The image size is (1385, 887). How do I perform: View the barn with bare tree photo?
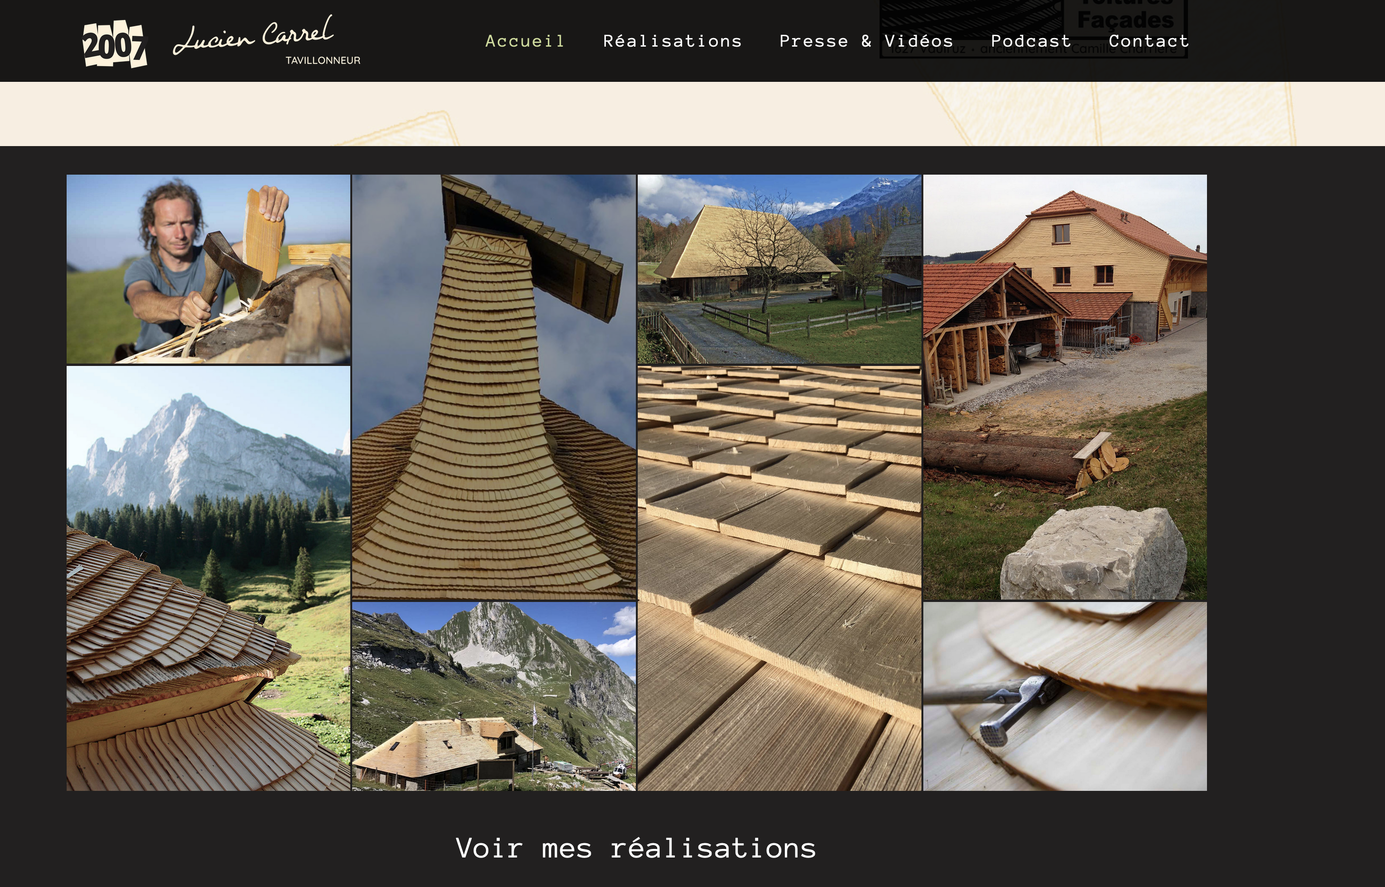coord(779,269)
